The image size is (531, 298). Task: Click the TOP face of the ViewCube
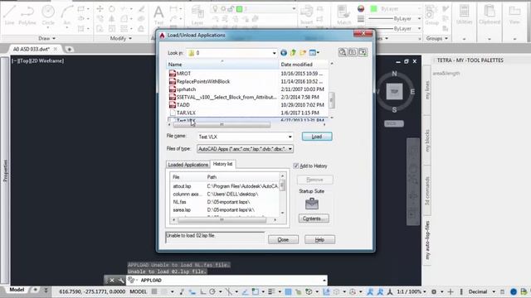click(x=395, y=92)
